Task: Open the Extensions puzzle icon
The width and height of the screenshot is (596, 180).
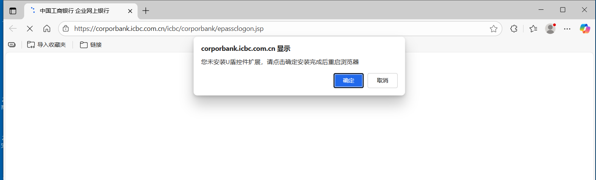Action: pos(514,29)
